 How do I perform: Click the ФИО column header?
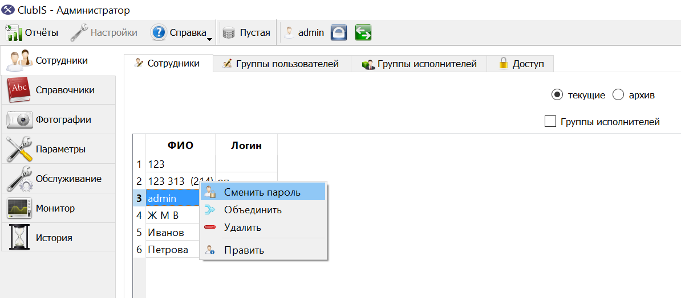click(180, 146)
